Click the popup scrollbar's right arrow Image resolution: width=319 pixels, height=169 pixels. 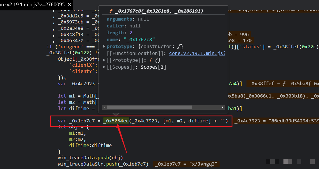tap(223, 107)
